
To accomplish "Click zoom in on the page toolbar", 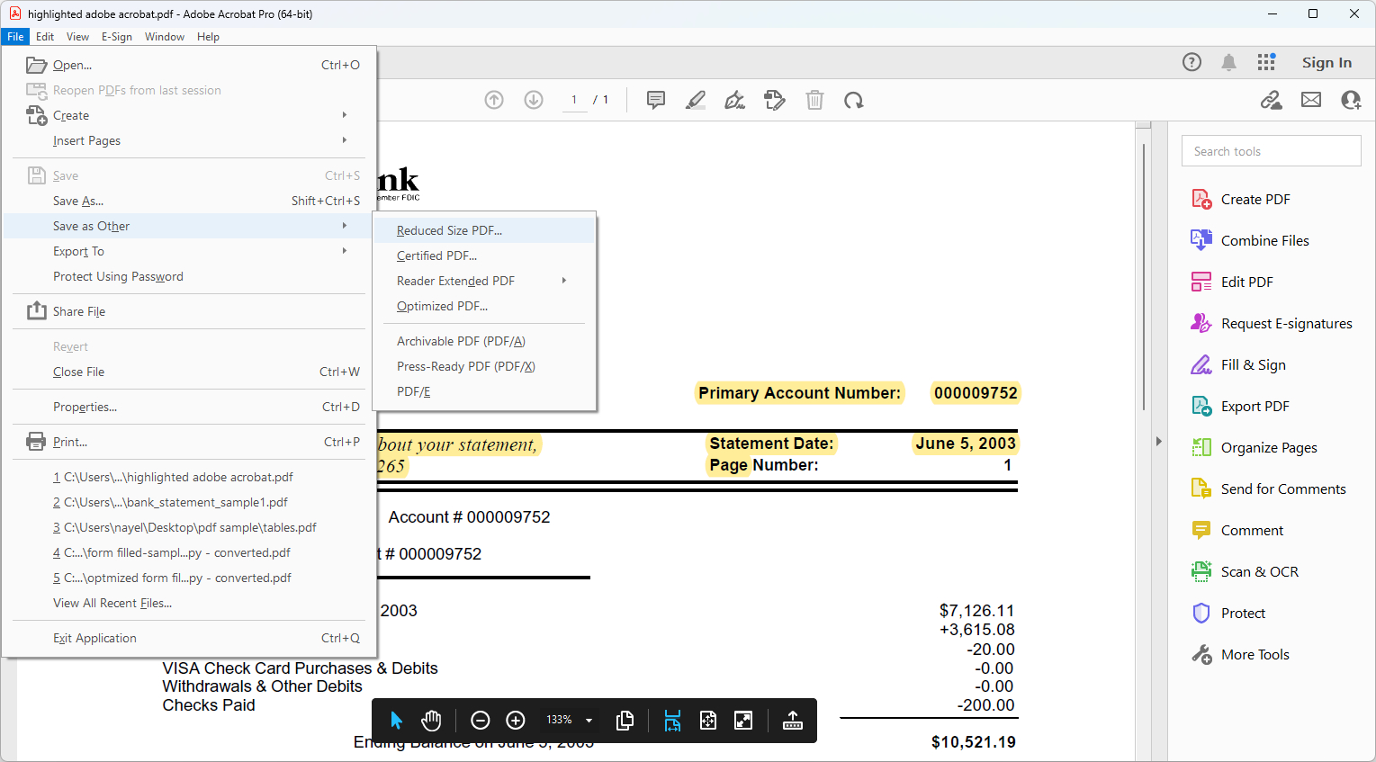I will coord(515,720).
